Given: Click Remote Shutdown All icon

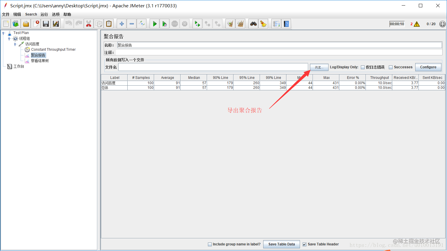Looking at the screenshot, I should click(x=218, y=24).
